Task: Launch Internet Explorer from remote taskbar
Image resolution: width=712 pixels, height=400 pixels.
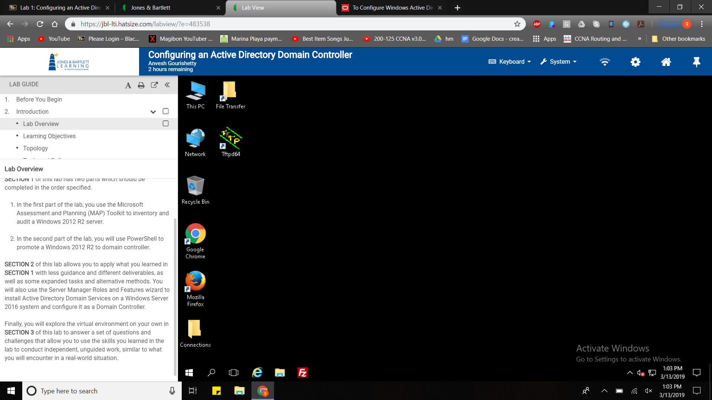Action: (257, 373)
